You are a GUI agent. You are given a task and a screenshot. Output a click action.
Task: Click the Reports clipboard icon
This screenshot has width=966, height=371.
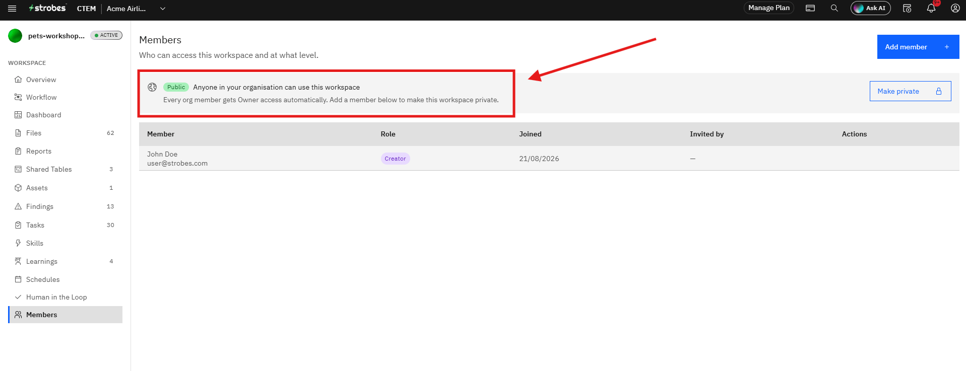18,151
